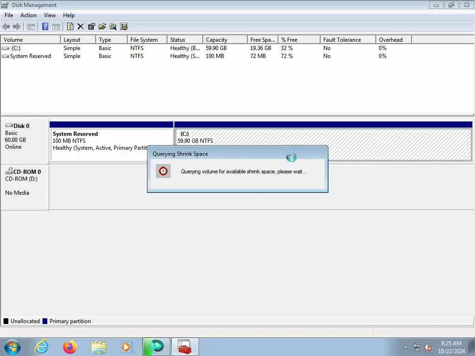Click the Explore magnifier toolbar icon

pyautogui.click(x=113, y=26)
